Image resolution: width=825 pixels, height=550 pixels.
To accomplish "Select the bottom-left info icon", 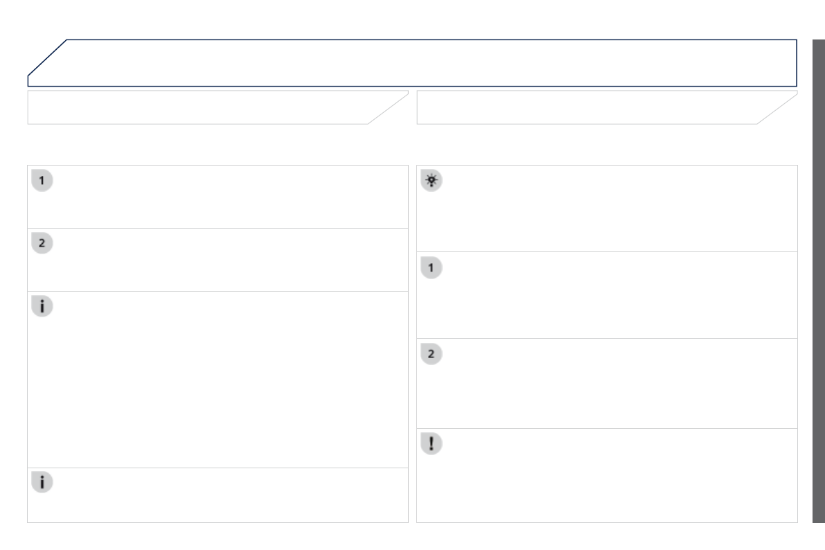I will coord(43,483).
